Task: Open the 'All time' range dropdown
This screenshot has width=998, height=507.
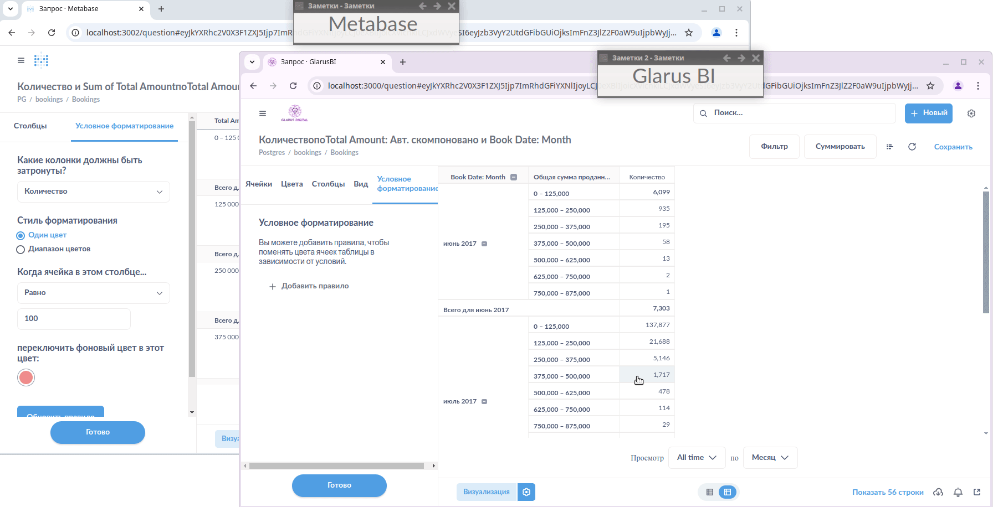Action: 697,458
